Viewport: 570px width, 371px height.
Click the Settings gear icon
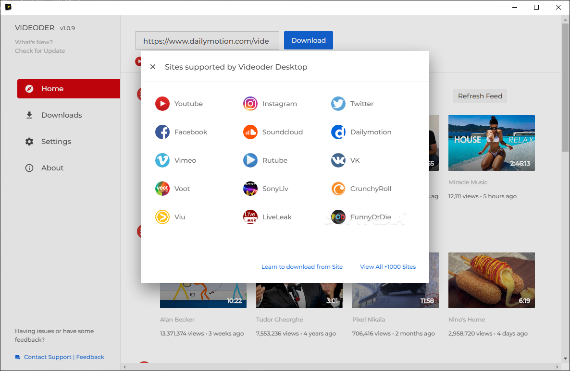(29, 142)
